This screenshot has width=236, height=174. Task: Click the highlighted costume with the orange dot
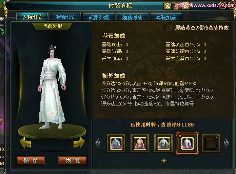(x=187, y=143)
